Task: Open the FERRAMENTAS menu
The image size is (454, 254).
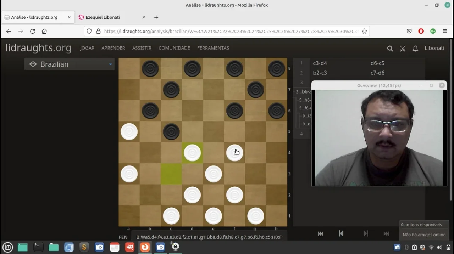Action: click(x=213, y=48)
